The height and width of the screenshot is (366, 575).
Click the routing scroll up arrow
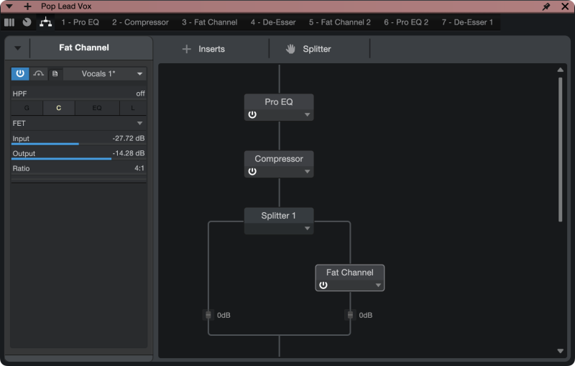point(561,70)
